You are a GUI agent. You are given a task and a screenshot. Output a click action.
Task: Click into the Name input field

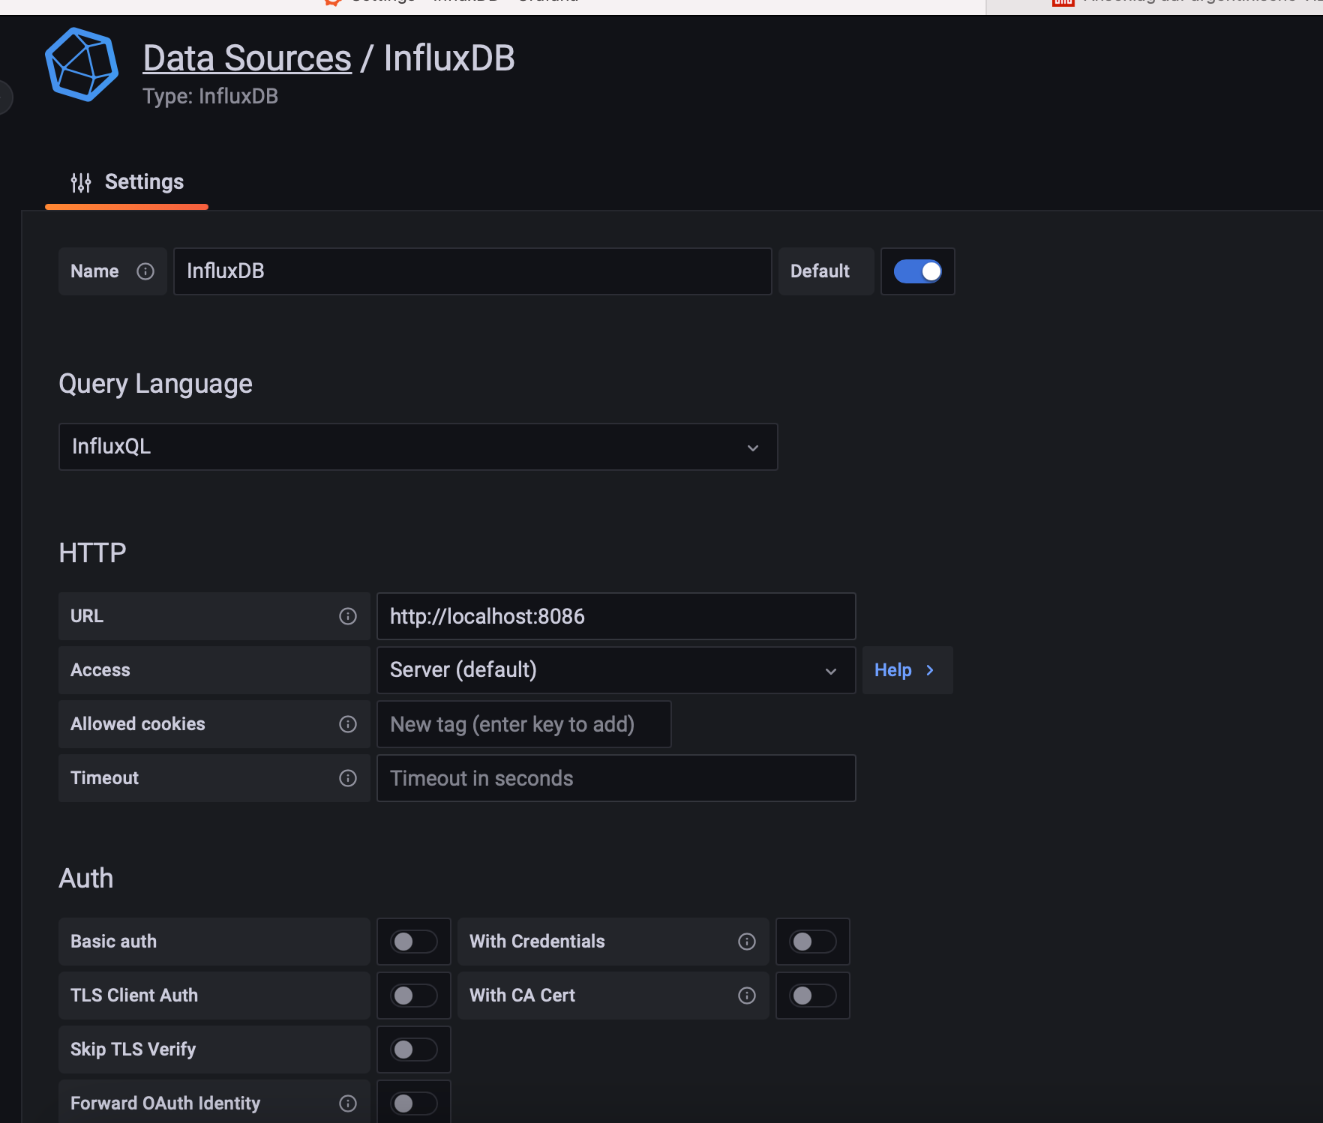[472, 271]
